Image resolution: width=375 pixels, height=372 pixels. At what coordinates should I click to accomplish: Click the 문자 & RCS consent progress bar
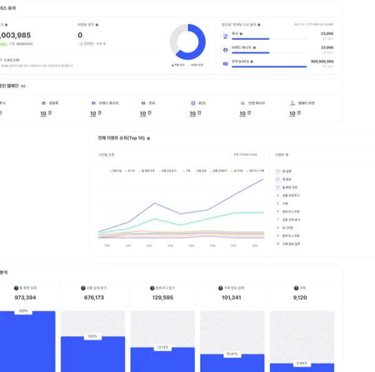click(269, 67)
